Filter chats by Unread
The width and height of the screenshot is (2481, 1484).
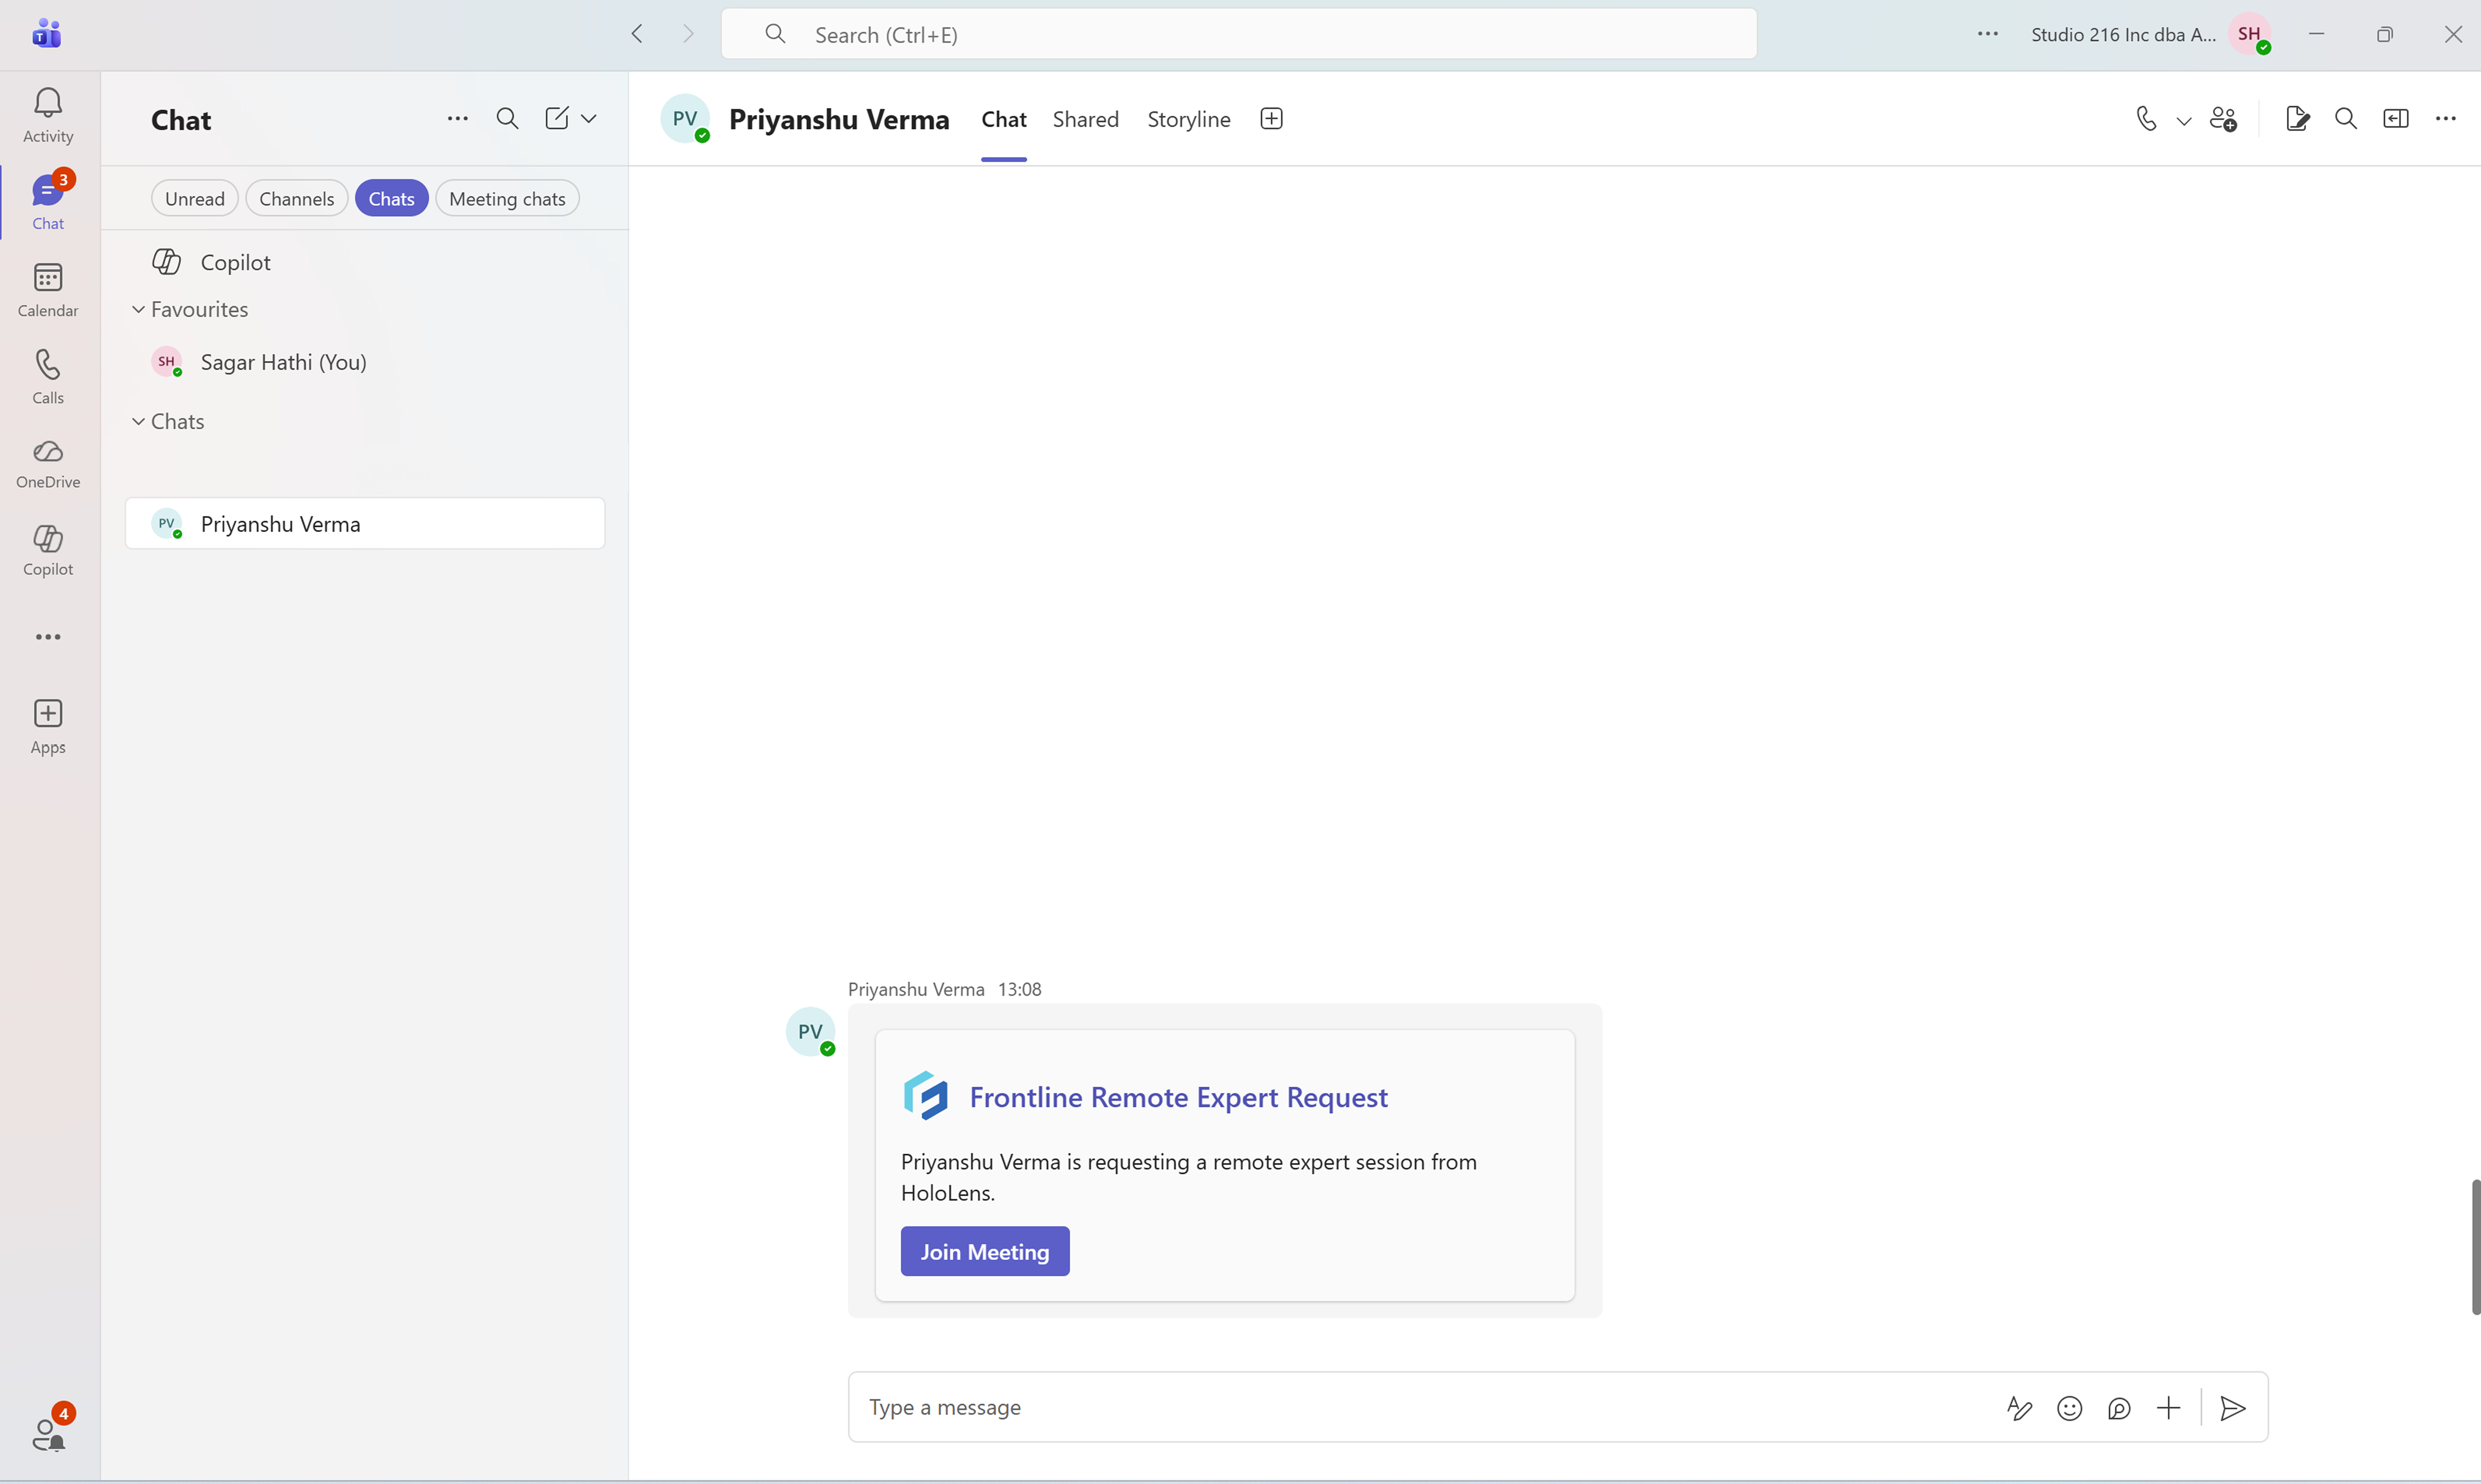pos(195,199)
